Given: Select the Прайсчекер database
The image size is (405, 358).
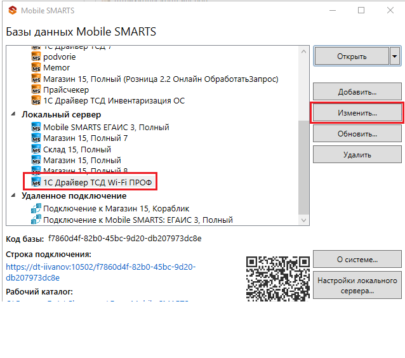Looking at the screenshot, I should click(66, 90).
